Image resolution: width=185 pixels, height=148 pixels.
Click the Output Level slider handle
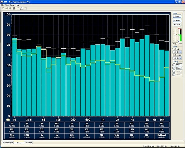pyautogui.click(x=175, y=35)
